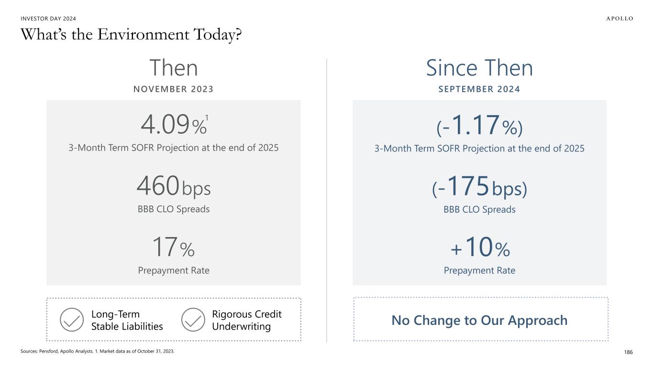Click the 17% Prepayment Rate figure
Image resolution: width=653 pixels, height=367 pixels.
(173, 248)
